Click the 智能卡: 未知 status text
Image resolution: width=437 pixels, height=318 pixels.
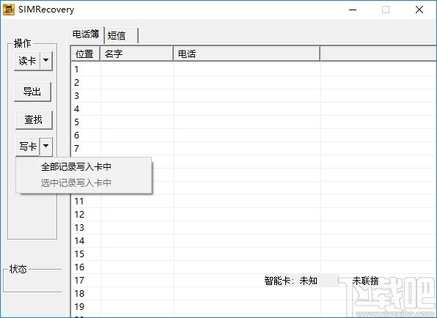[291, 281]
